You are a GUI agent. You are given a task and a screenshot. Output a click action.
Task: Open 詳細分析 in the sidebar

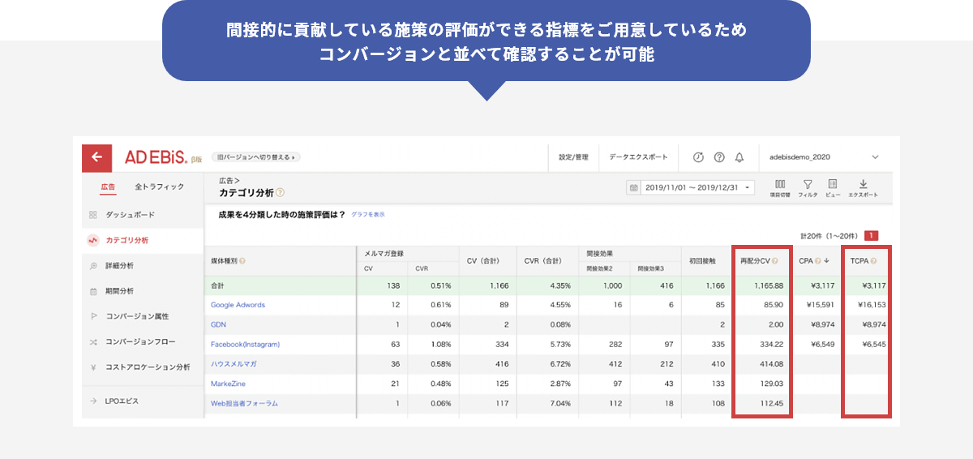tap(119, 266)
